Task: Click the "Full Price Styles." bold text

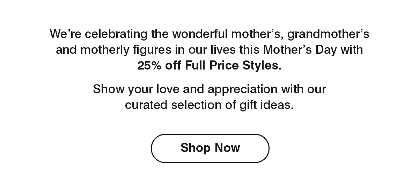Action: pyautogui.click(x=233, y=65)
